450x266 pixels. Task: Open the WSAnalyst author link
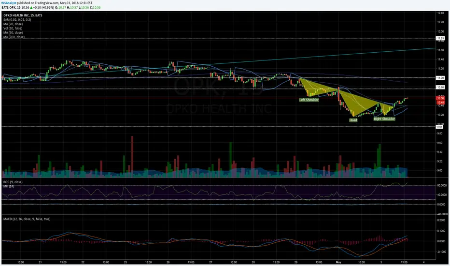(9, 3)
